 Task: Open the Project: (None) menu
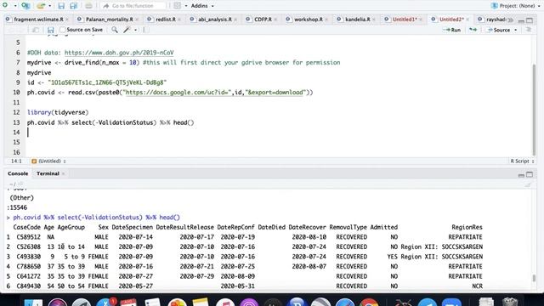(x=516, y=6)
